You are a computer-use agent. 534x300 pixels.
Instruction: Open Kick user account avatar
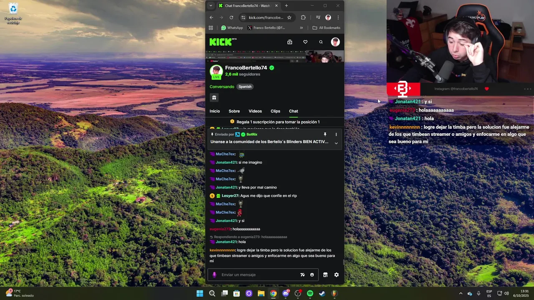tap(335, 42)
